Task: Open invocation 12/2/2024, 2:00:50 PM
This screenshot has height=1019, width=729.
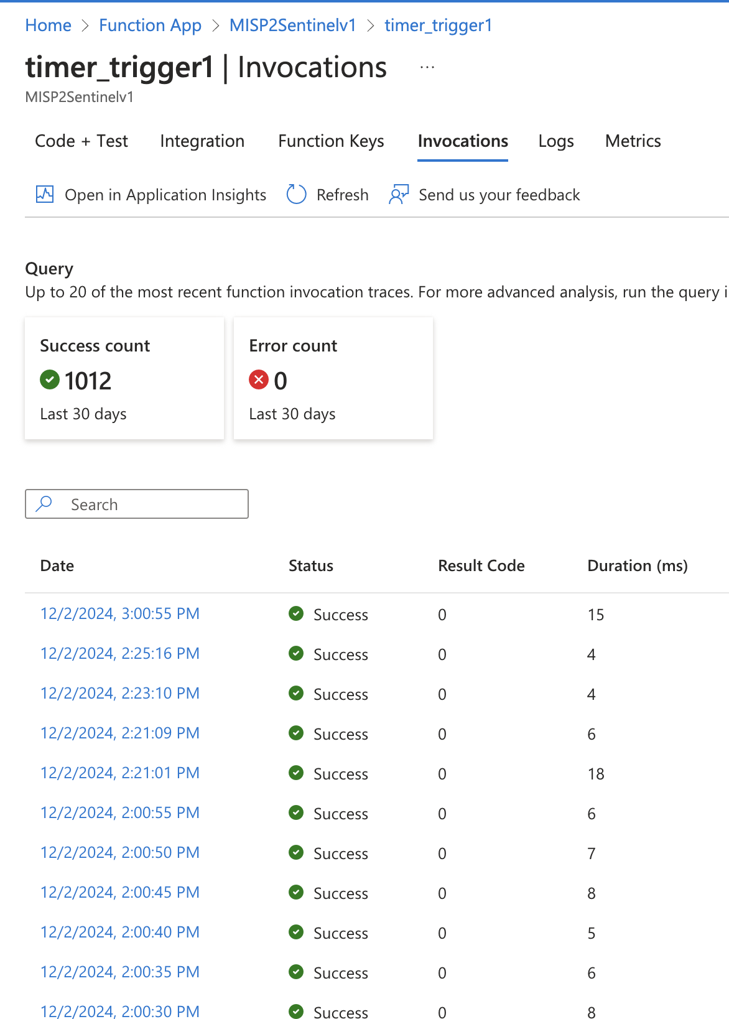Action: click(120, 852)
